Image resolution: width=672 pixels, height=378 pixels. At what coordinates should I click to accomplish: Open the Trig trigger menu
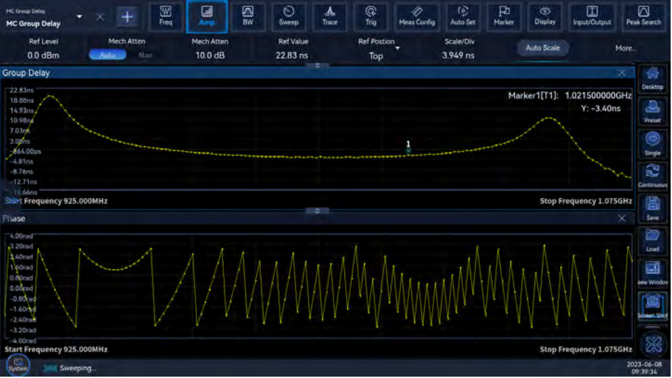371,16
